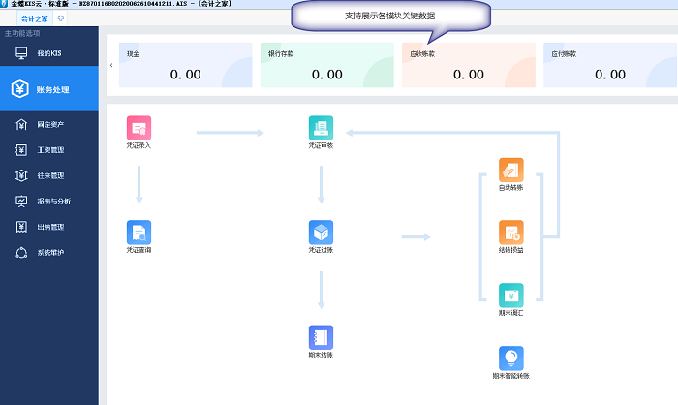
Task: Click the left chevron of the data cards
Action: tap(111, 65)
